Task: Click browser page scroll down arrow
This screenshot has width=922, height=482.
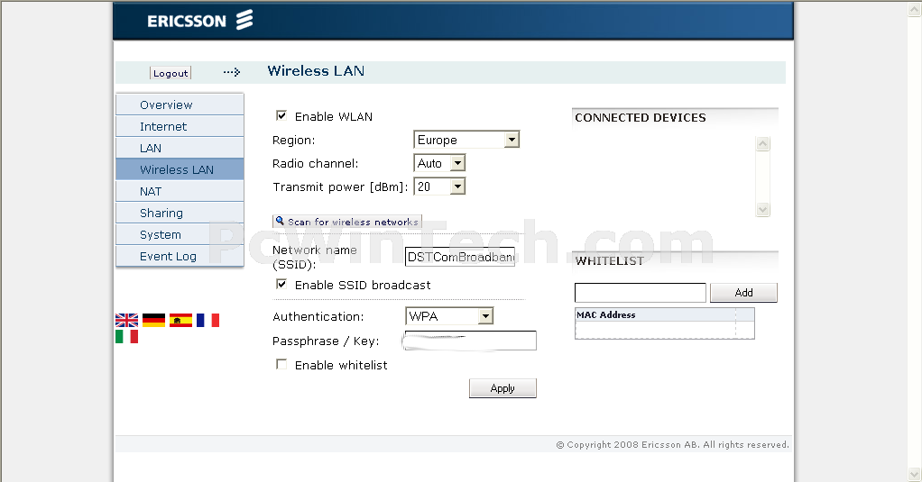Action: click(x=915, y=475)
